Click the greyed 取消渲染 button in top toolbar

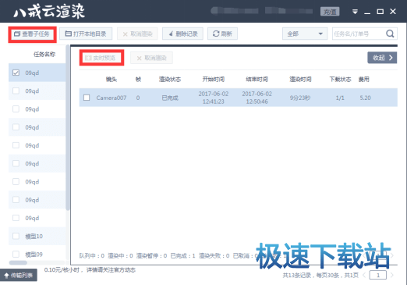point(137,34)
